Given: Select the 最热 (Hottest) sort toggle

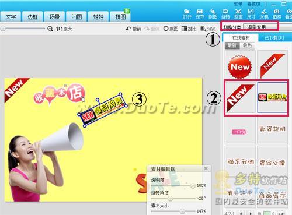Looking at the screenshot, I should click(x=247, y=45).
